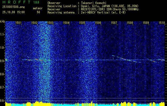
Task: Click the red echo trace near 1502
Action: pos(39,60)
